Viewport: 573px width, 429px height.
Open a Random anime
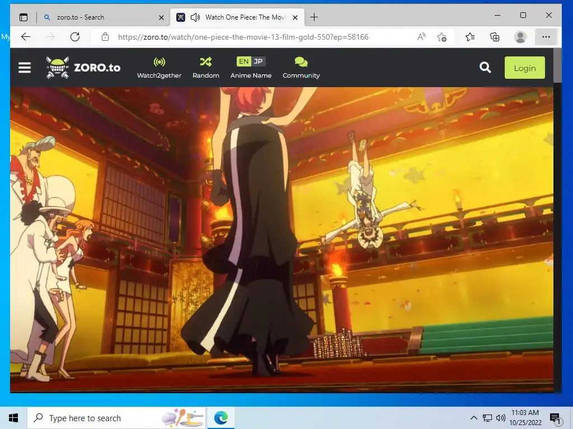click(206, 68)
